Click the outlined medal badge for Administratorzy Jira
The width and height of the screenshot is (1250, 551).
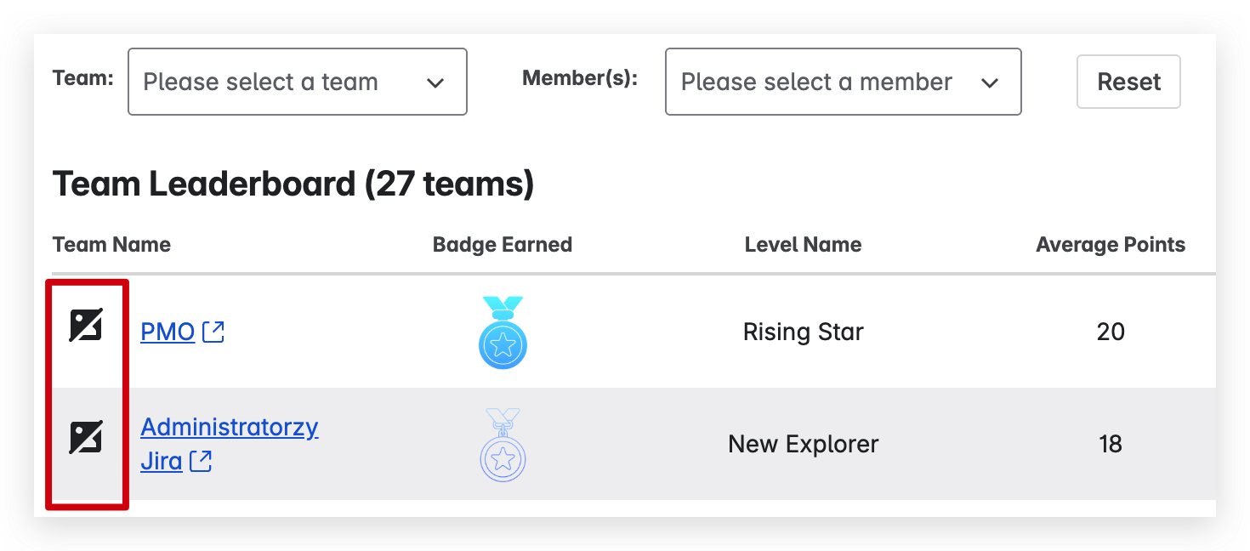click(x=503, y=445)
